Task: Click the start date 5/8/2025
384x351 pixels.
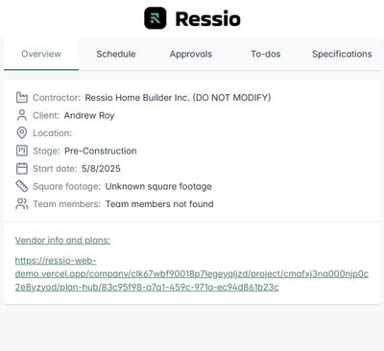Action: [101, 169]
